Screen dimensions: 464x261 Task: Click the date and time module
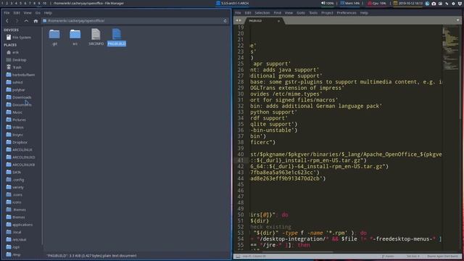tap(407, 3)
